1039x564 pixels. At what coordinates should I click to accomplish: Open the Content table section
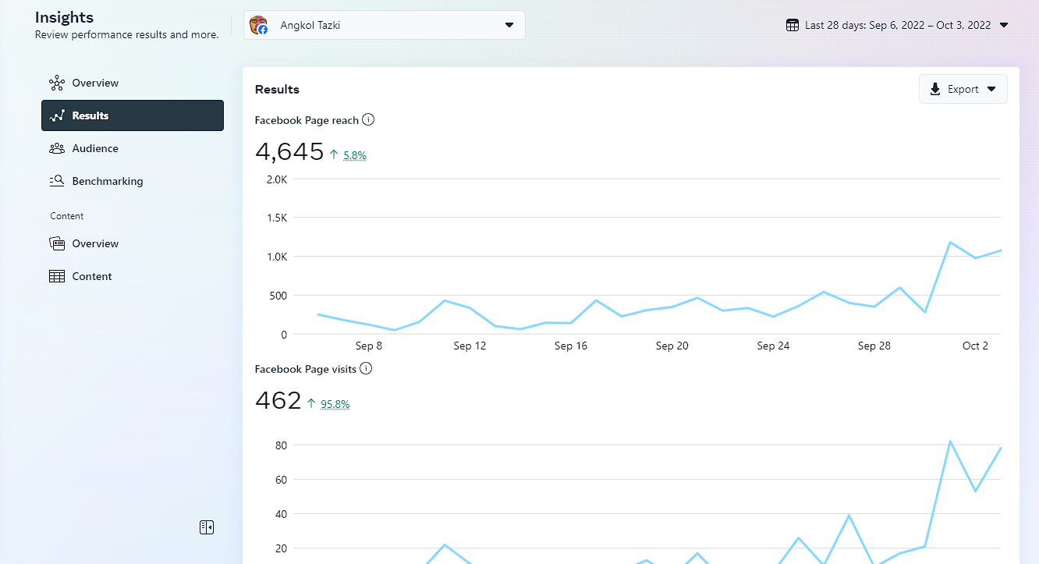coord(133,276)
